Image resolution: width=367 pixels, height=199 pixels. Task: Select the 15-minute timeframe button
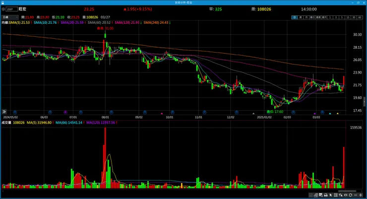point(348,17)
